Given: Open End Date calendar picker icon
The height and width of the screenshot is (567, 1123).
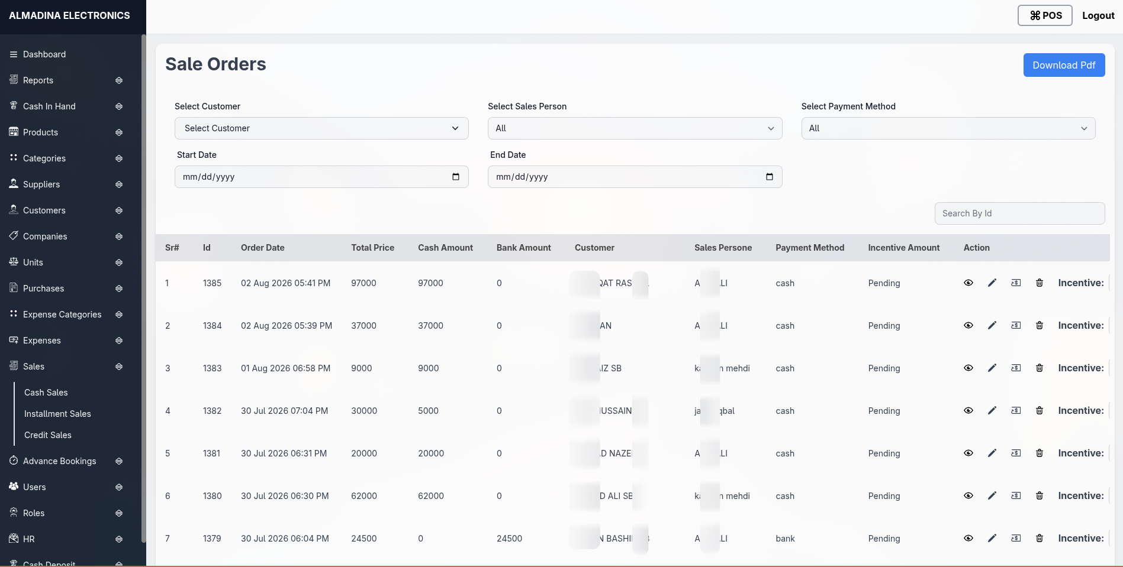Looking at the screenshot, I should pyautogui.click(x=770, y=177).
